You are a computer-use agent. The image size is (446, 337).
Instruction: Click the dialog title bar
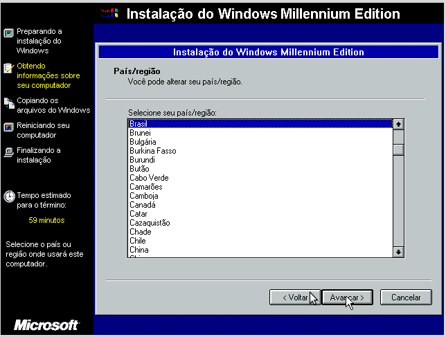[x=268, y=53]
